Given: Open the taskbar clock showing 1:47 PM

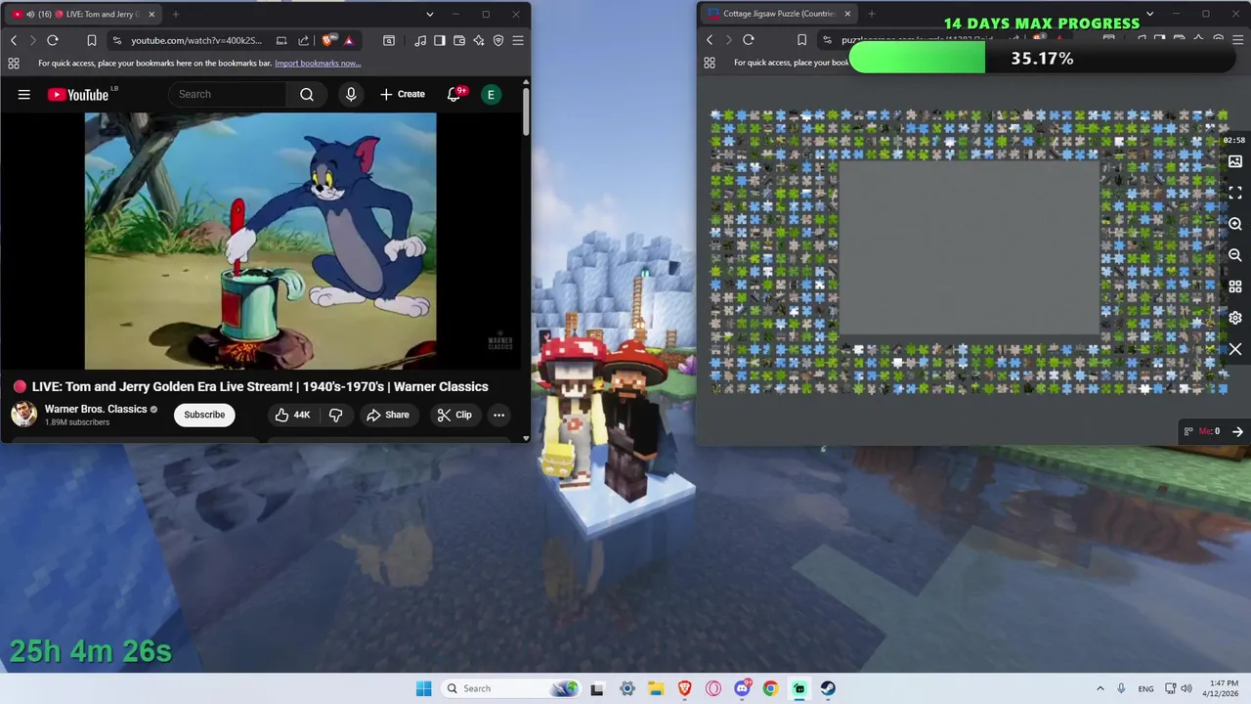Looking at the screenshot, I should 1224,688.
